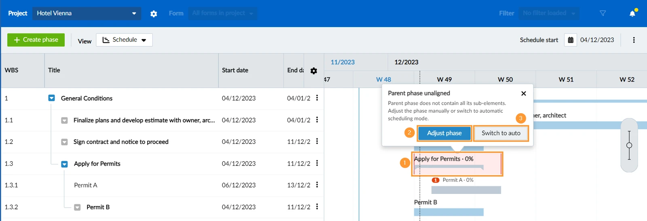Expand the Finalize plans phase
This screenshot has height=221, width=647.
pos(64,120)
